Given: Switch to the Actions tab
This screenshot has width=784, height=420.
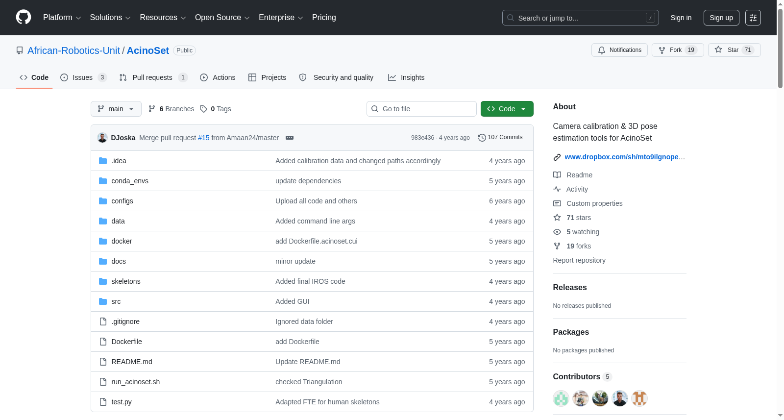Looking at the screenshot, I should (218, 77).
